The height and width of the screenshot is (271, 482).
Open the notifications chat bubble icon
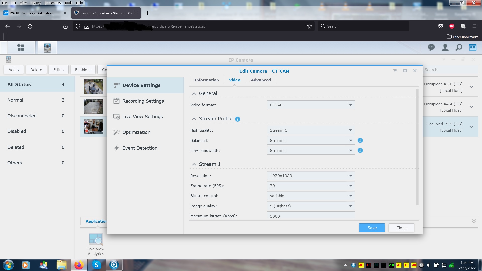click(x=431, y=47)
